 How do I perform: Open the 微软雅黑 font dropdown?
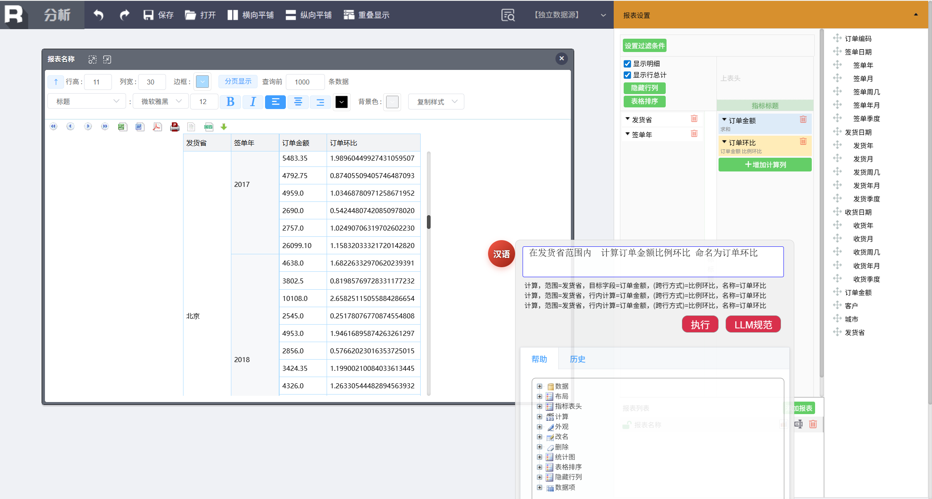point(161,102)
